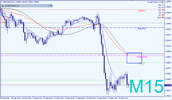The height and width of the screenshot is (100, 172).
Task: Click the D1 timeframe label
Action: pos(160,10)
